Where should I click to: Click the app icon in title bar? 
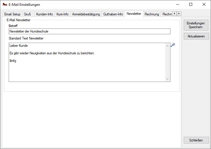(5, 5)
